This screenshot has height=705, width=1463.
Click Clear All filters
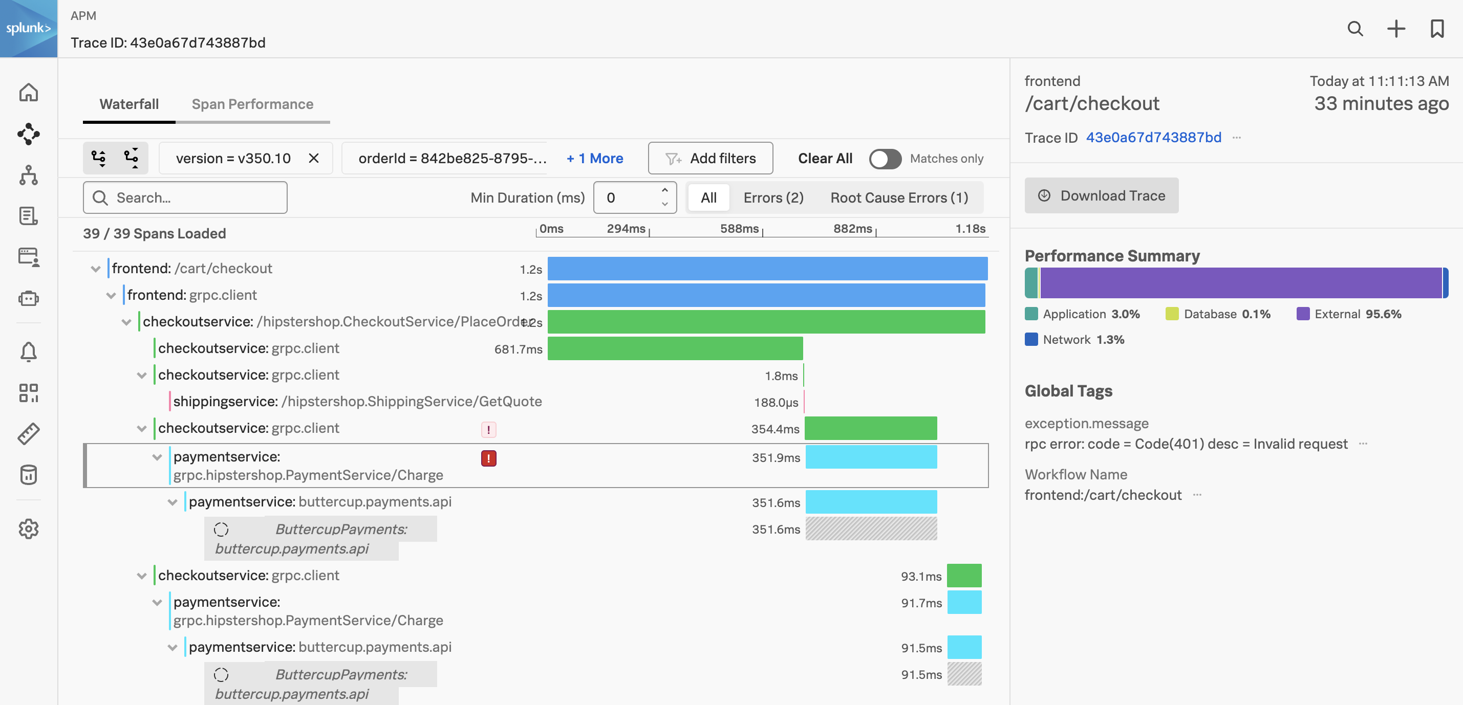tap(825, 159)
